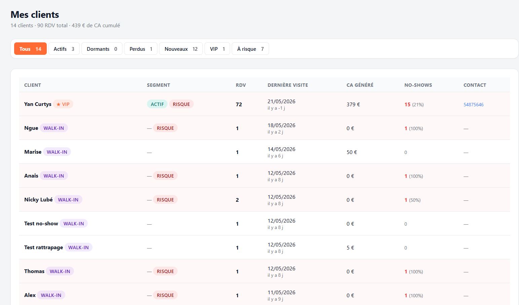The image size is (519, 305).
Task: Click Yan Curtys RISQUE badge
Action: pos(181,104)
